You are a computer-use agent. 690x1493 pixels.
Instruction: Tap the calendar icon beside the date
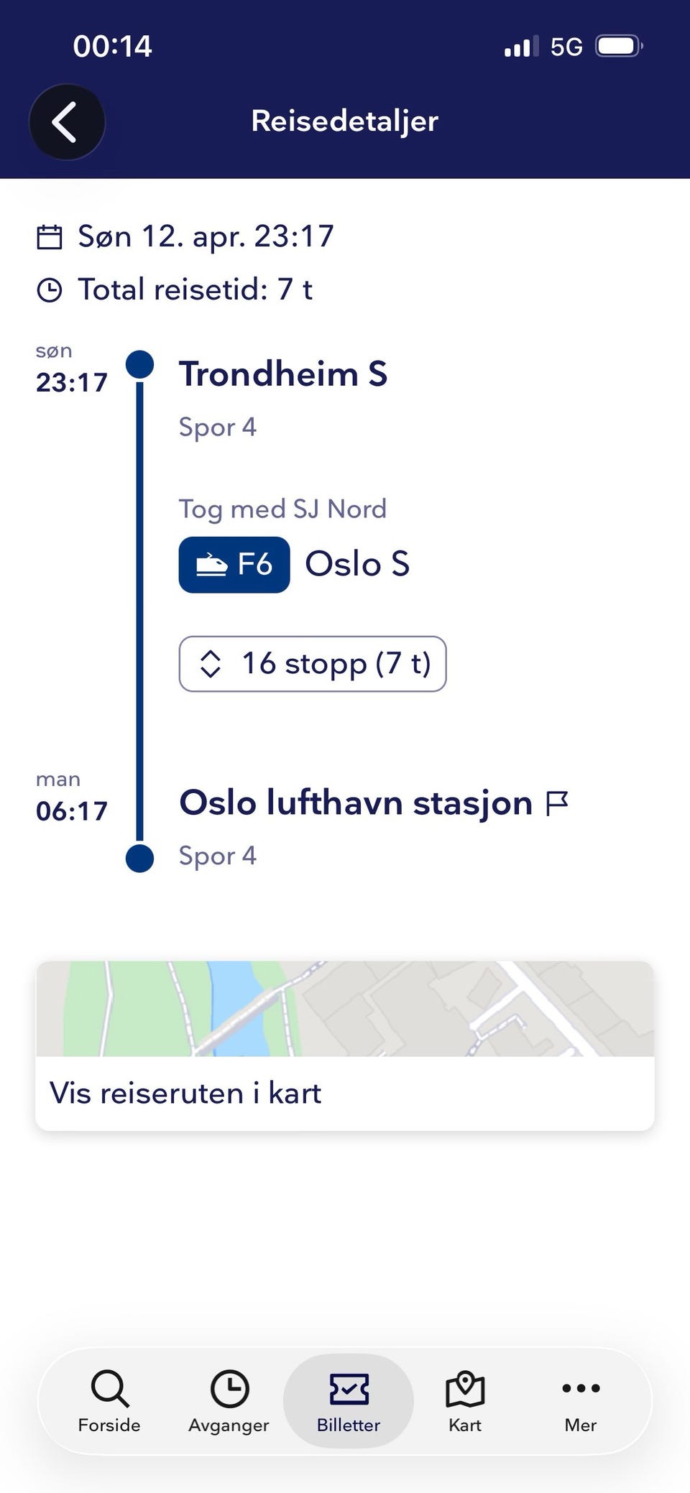coord(50,237)
